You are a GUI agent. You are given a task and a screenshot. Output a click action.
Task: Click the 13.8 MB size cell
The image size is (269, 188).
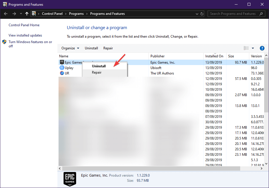pos(241,106)
